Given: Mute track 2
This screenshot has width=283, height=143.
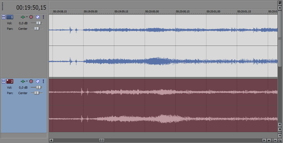Looking at the screenshot, I should point(38,81).
